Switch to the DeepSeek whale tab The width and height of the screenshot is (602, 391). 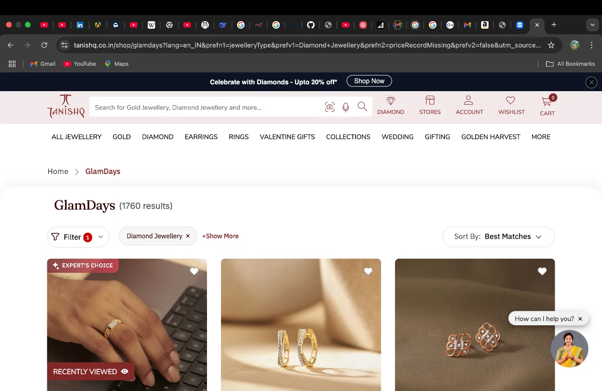tap(223, 25)
